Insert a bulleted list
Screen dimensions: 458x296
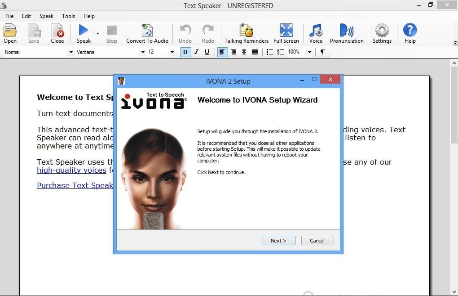(x=270, y=52)
